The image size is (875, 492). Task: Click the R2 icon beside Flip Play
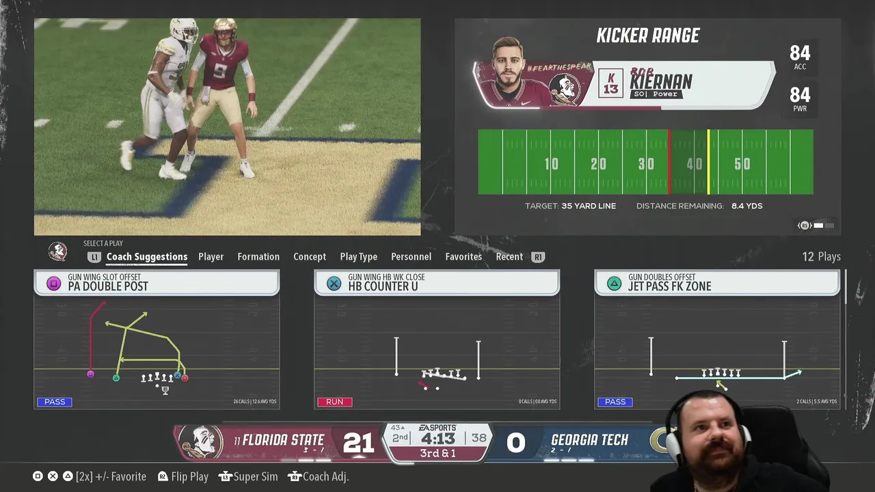pos(163,476)
